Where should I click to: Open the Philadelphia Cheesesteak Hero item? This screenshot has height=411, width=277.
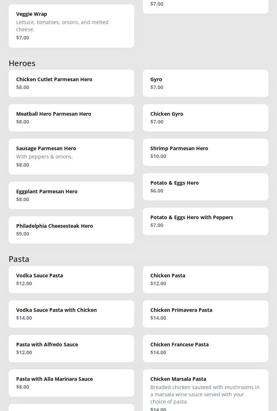[71, 230]
